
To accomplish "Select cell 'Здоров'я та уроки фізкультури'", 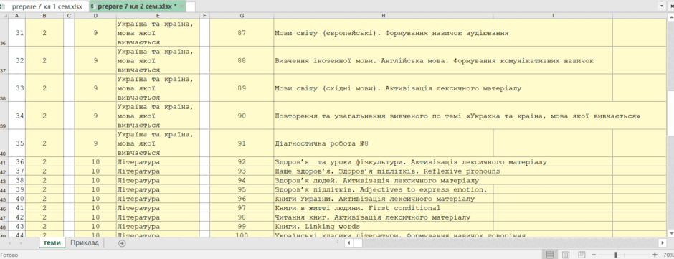I will click(x=384, y=162).
